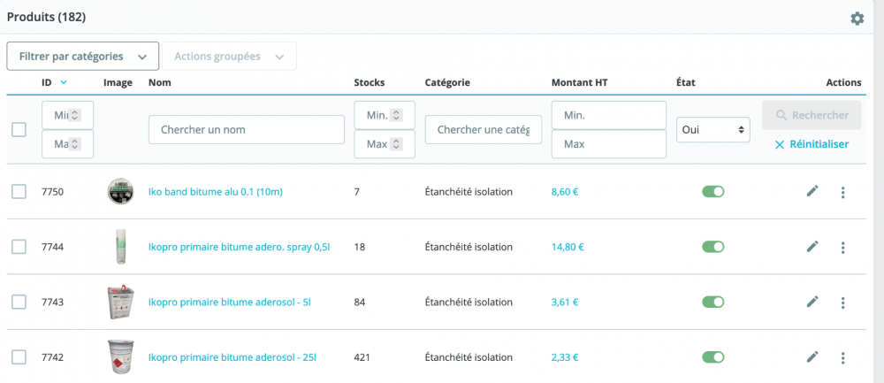This screenshot has height=383, width=884.
Task: Sort by the Nom column header
Action: [160, 83]
